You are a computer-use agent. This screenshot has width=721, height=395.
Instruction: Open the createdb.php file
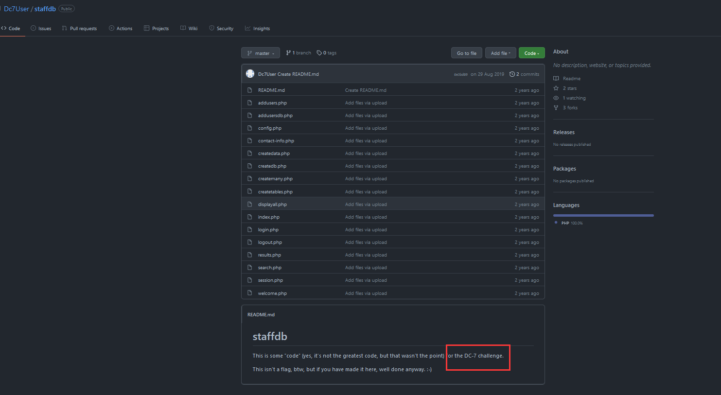click(272, 166)
